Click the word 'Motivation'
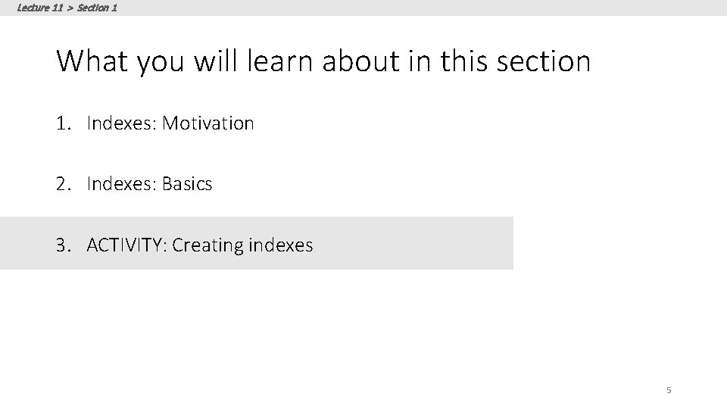727x409 pixels. (x=208, y=123)
